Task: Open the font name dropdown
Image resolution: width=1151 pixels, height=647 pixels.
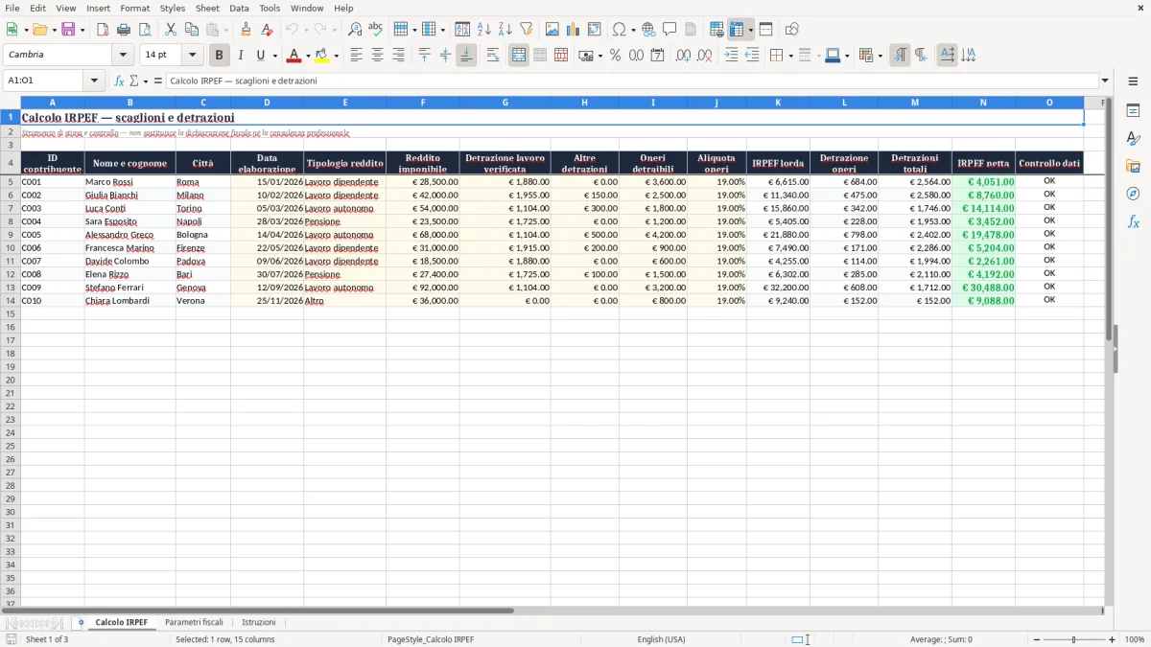Action: pos(123,56)
